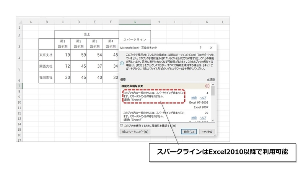Click the 第1四半期 header cell
This screenshot has width=306, height=172.
[x=63, y=44]
